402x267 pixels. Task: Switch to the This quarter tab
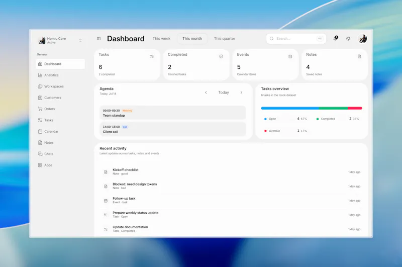pyautogui.click(x=225, y=39)
